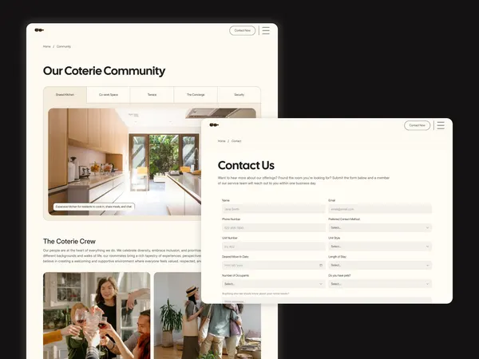Open the crew photo of people hugging
This screenshot has height=359, width=479.
coord(208,331)
